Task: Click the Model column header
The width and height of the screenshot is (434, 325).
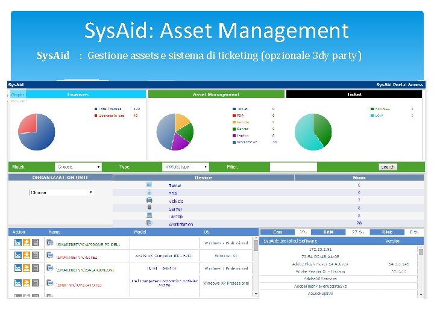Action: tap(140, 232)
